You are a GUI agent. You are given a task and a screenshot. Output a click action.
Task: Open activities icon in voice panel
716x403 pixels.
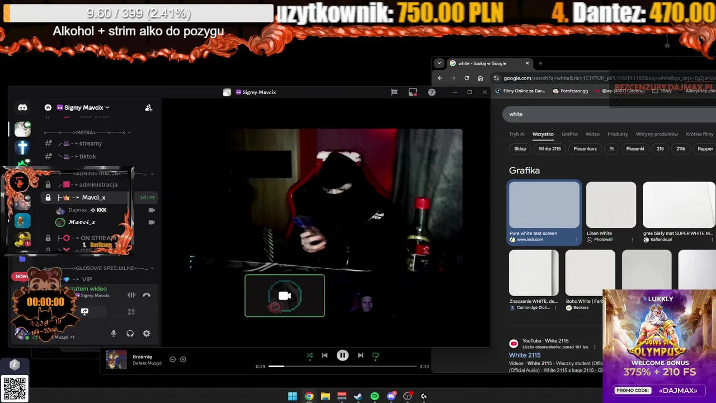click(131, 312)
